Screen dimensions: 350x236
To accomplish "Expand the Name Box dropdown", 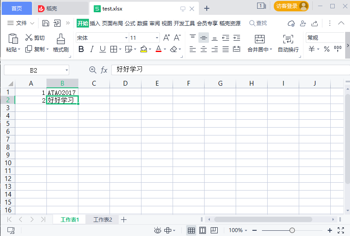I will click(x=67, y=70).
